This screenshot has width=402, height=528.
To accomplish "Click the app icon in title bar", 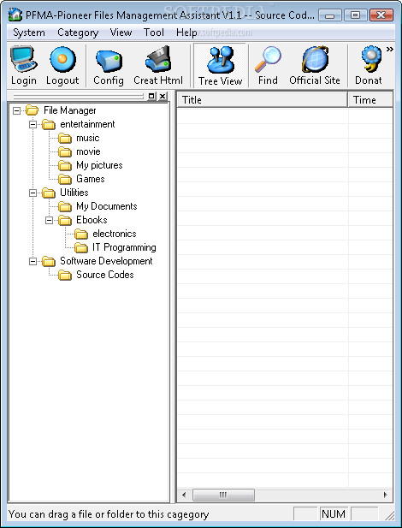I will tap(15, 15).
